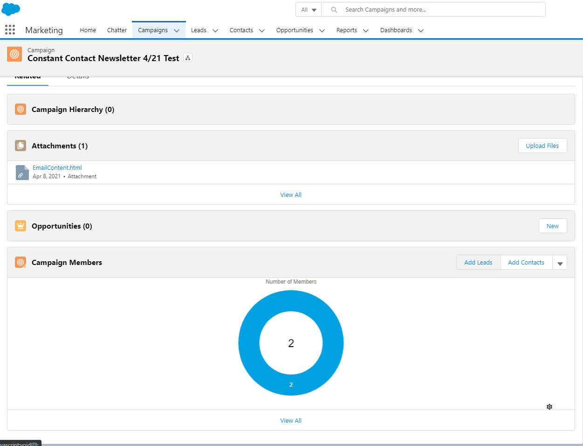Open the Attachments (1) related list
The width and height of the screenshot is (583, 446).
(x=60, y=146)
